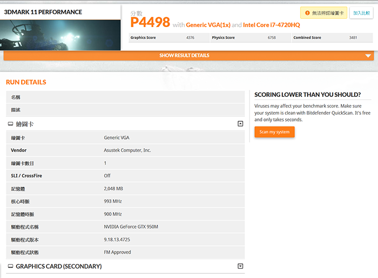378x278 pixels.
Task: Open the Generic VGA(1x) link
Action: click(x=208, y=25)
